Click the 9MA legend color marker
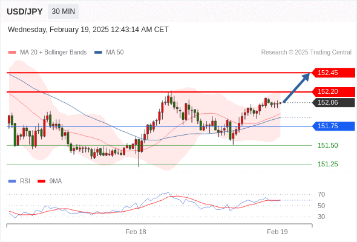 (41, 181)
